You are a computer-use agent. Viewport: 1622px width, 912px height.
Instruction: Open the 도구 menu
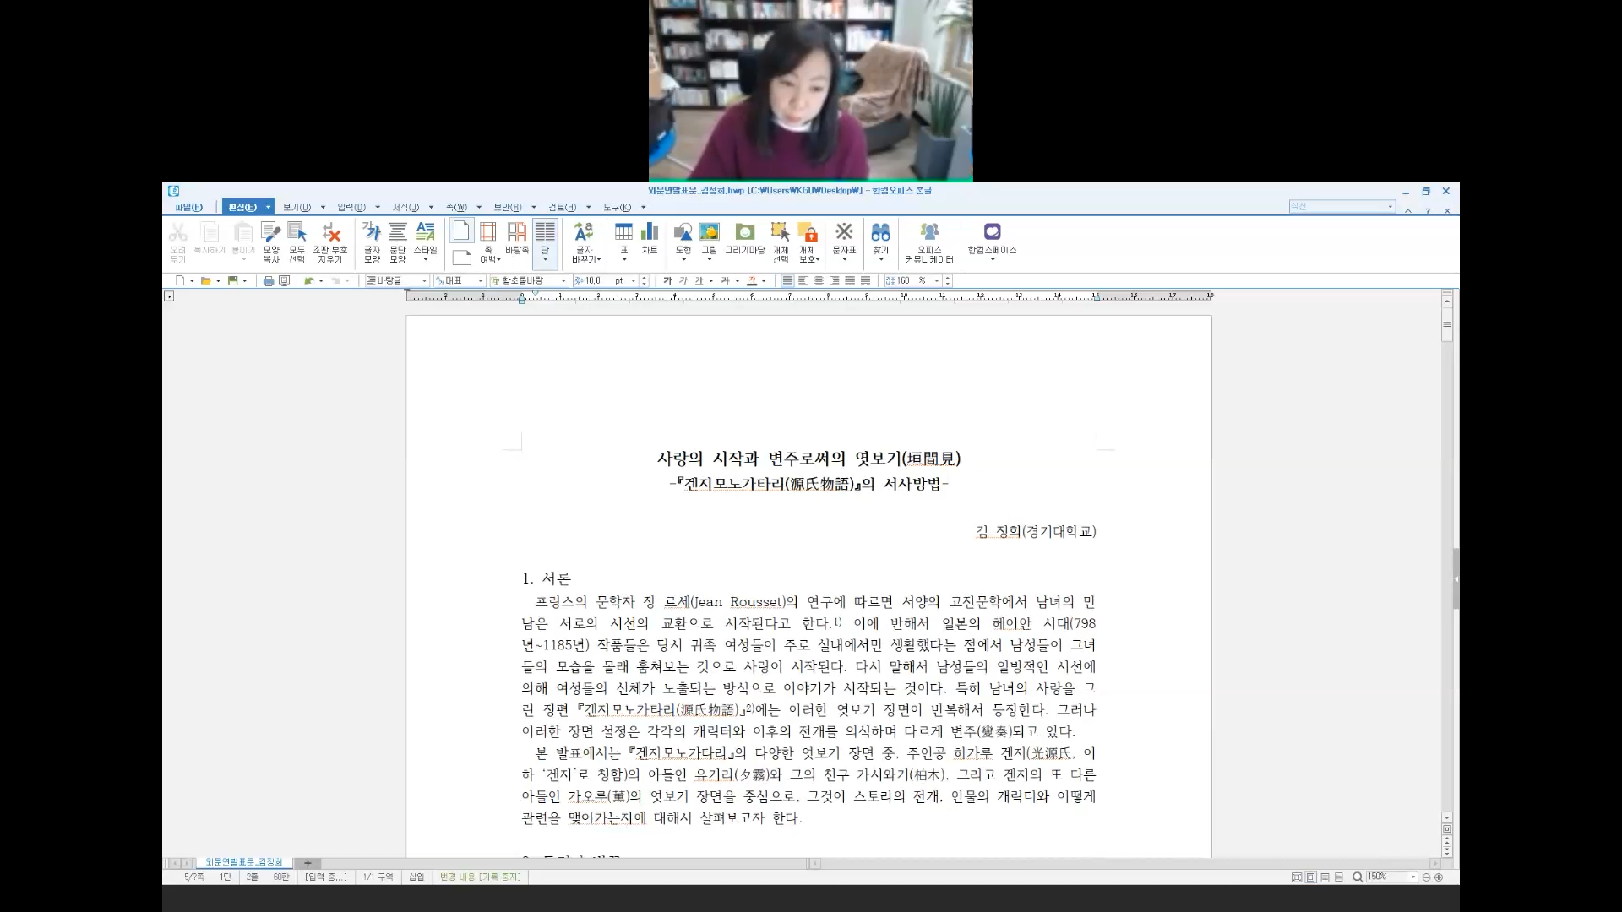pyautogui.click(x=617, y=208)
